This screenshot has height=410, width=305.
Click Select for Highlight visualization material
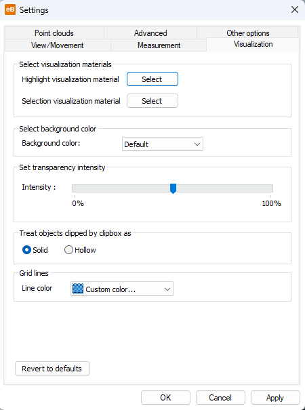[x=152, y=79]
